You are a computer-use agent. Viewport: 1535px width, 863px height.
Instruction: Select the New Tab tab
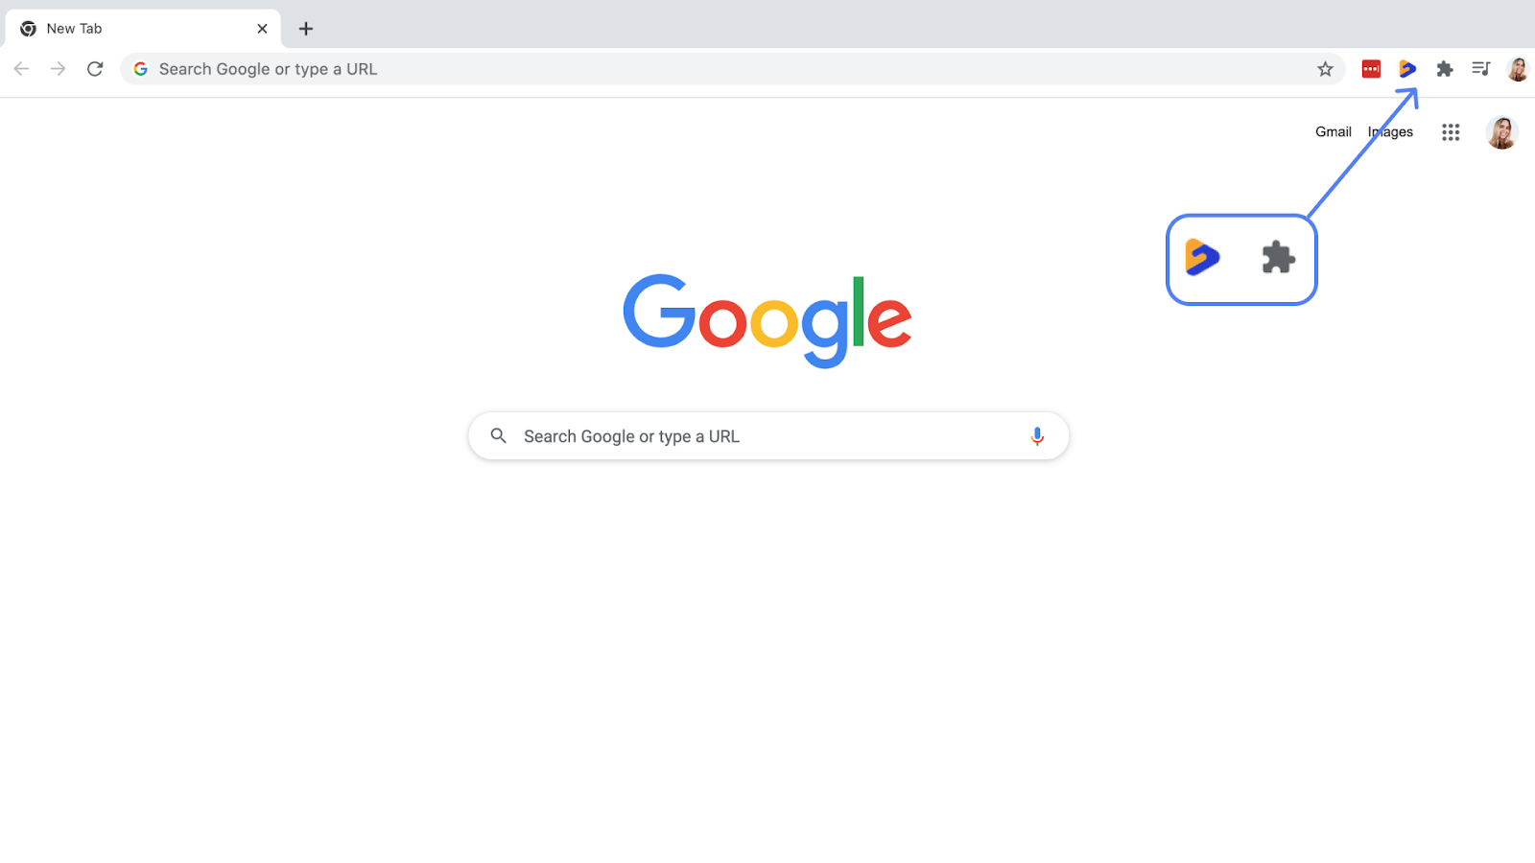tap(143, 29)
